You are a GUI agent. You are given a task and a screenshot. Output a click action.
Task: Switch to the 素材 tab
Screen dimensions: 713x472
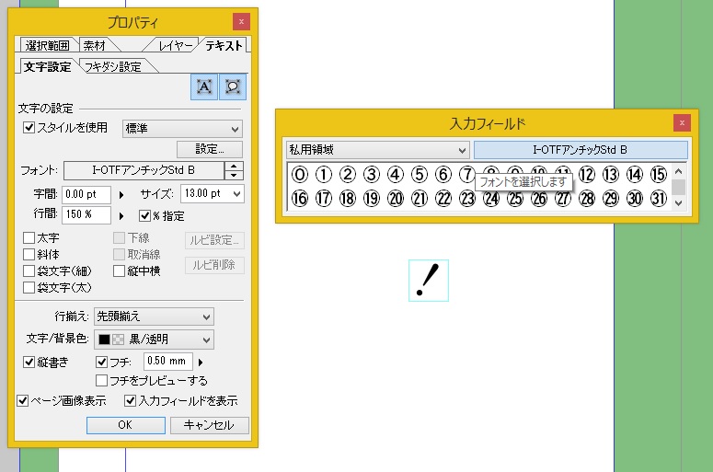[x=94, y=45]
